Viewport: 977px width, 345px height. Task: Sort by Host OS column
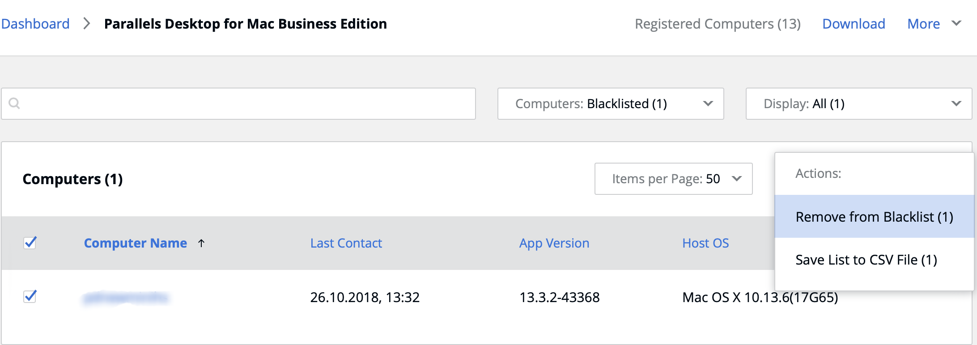705,243
